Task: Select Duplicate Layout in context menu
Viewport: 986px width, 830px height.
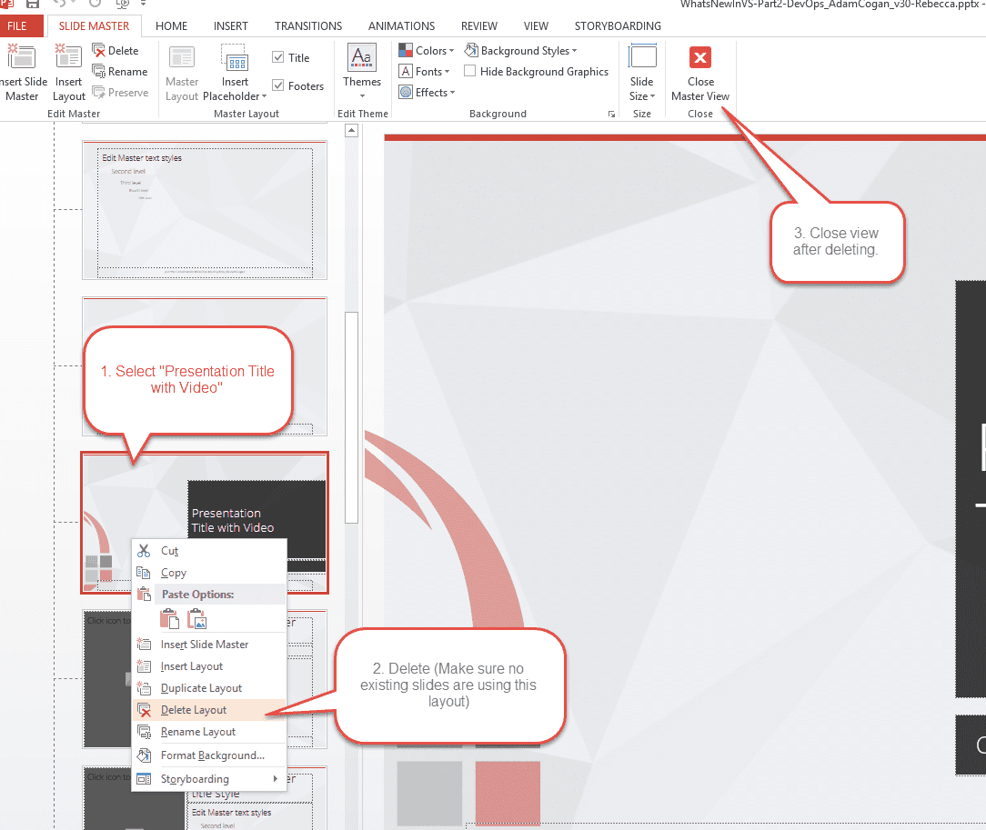Action: pyautogui.click(x=201, y=688)
